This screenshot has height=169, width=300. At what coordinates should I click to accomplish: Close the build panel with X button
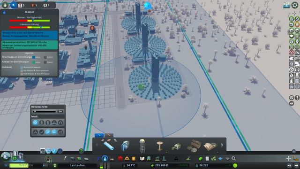click(x=294, y=151)
